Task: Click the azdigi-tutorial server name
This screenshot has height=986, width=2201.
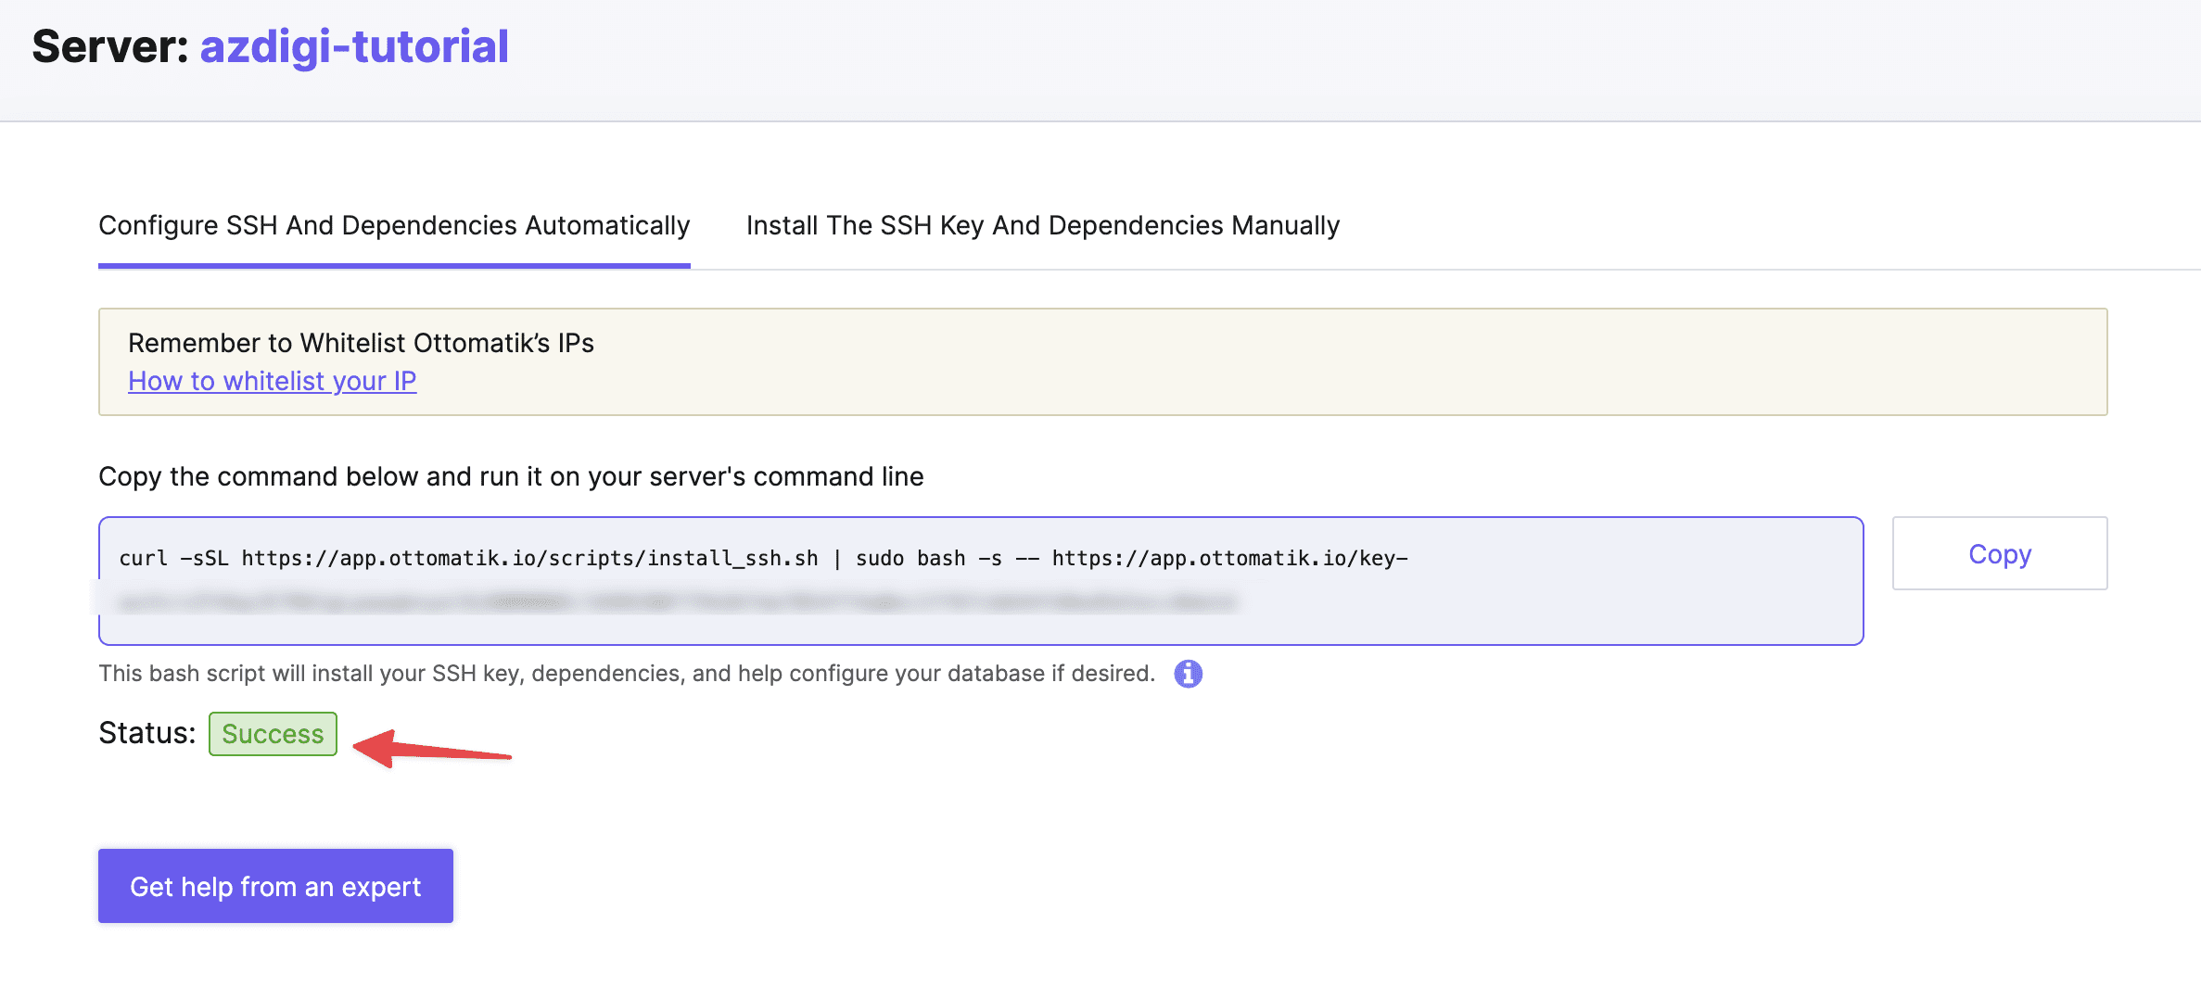Action: (354, 46)
